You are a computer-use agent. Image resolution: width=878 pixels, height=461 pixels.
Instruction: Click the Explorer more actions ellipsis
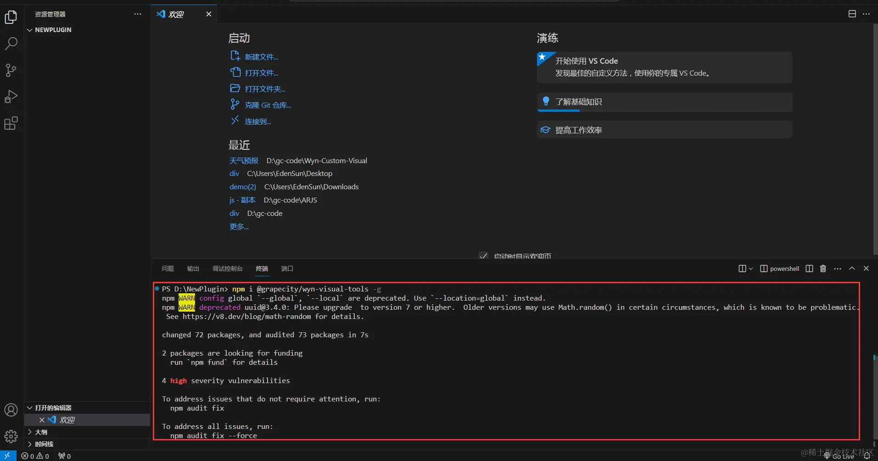[x=138, y=14]
